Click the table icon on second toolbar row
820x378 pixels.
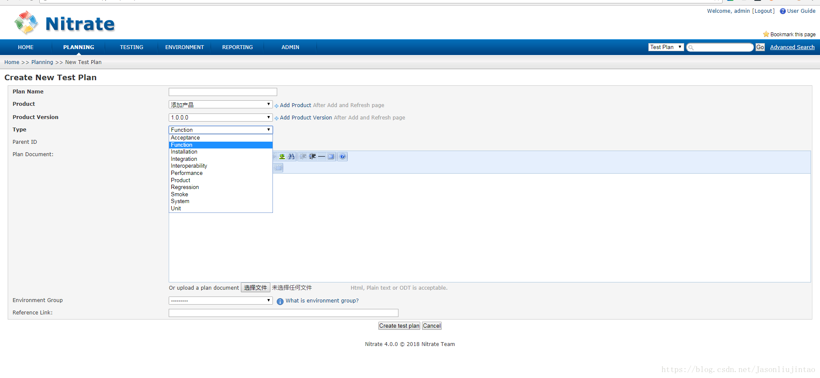click(x=278, y=168)
